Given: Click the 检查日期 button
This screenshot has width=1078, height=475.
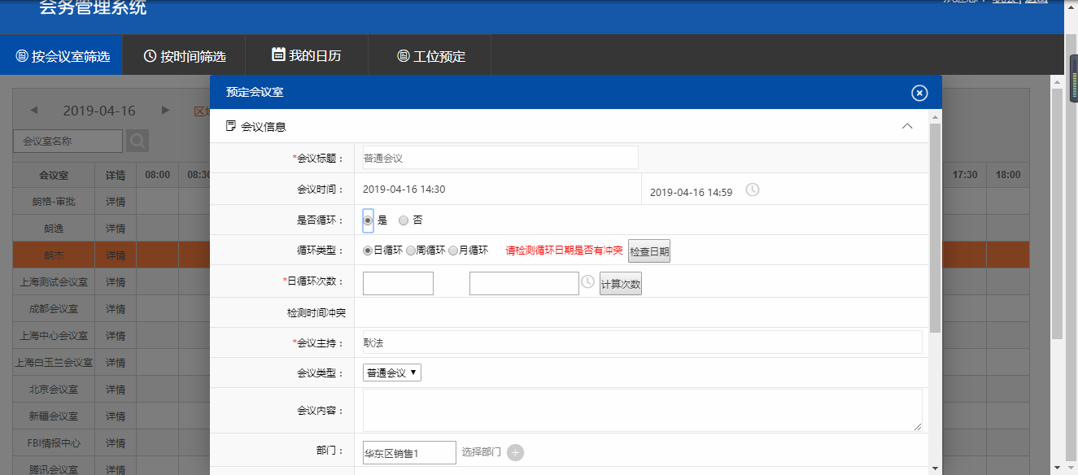Looking at the screenshot, I should (x=648, y=251).
